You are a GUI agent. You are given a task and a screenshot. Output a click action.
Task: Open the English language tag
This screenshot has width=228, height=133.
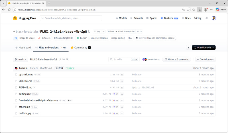(x=82, y=38)
